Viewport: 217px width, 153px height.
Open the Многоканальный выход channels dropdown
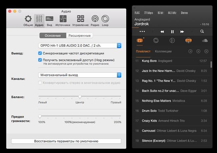(x=80, y=75)
